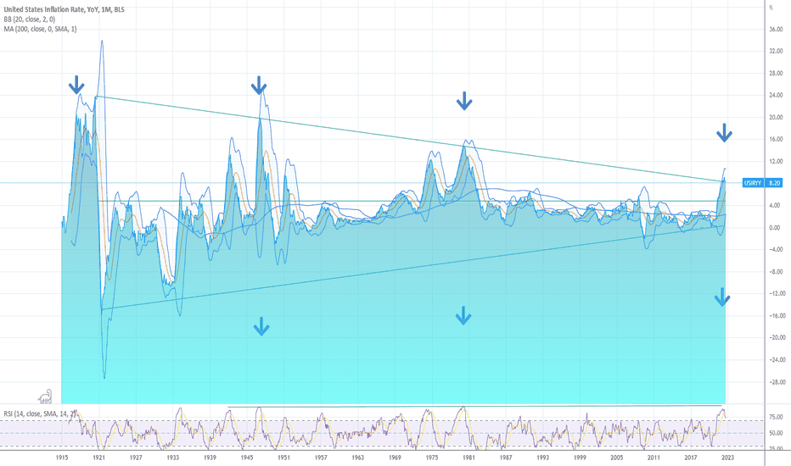Select the horizontal line drawn above the RSI peaks
This screenshot has width=791, height=466.
(x=474, y=406)
